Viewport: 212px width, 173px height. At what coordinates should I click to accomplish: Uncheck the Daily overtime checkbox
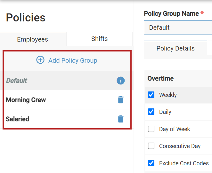(x=151, y=112)
